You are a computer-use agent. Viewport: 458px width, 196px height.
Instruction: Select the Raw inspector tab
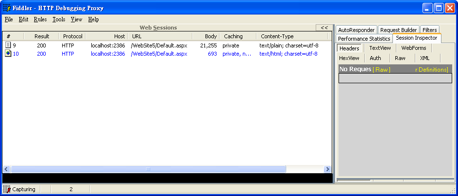[400, 58]
